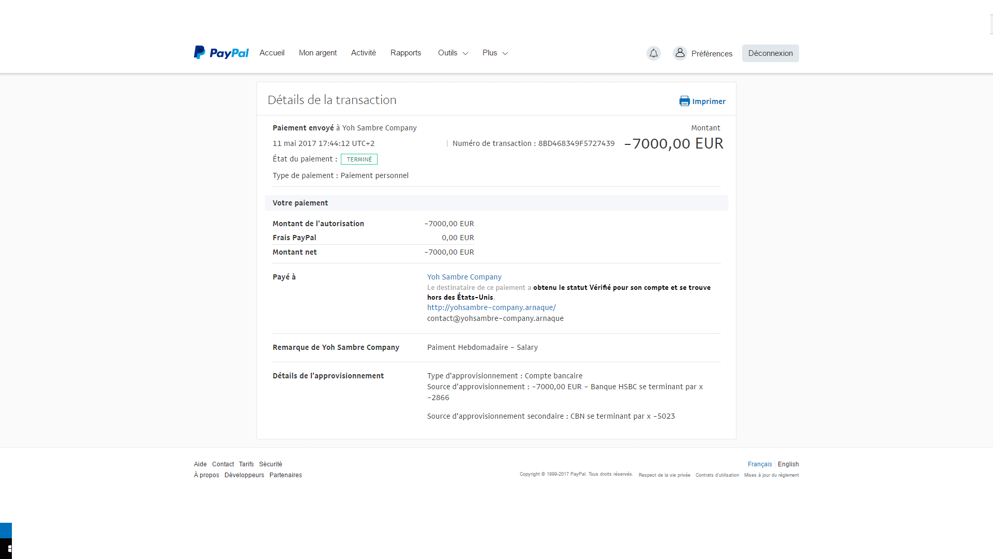Screen dimensions: 993x559
Task: Select the transaction number 8BD468349F5727439
Action: (576, 143)
